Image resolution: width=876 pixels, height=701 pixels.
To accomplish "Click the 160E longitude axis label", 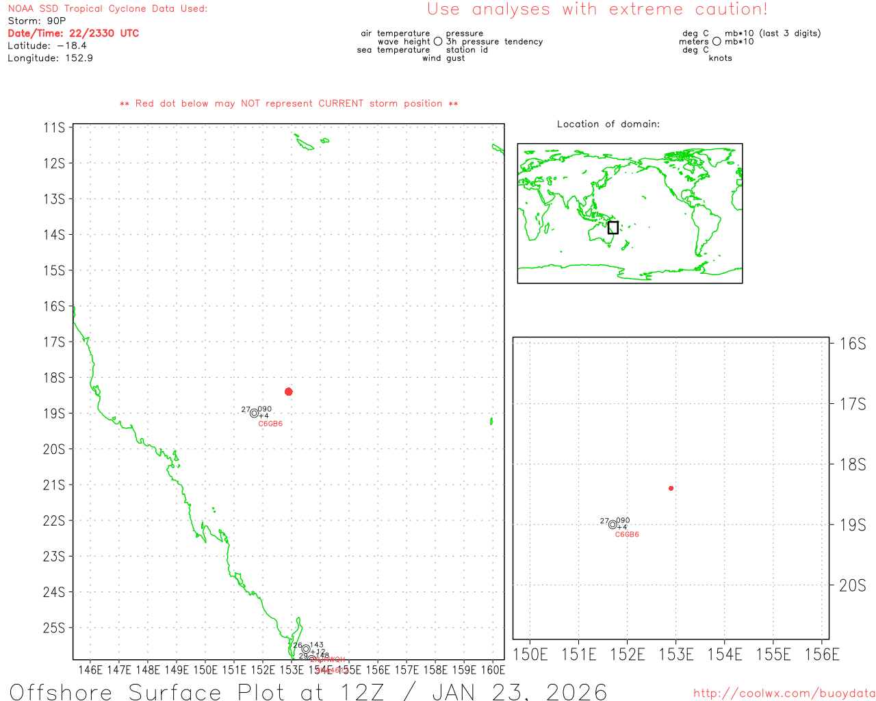I will [x=493, y=670].
